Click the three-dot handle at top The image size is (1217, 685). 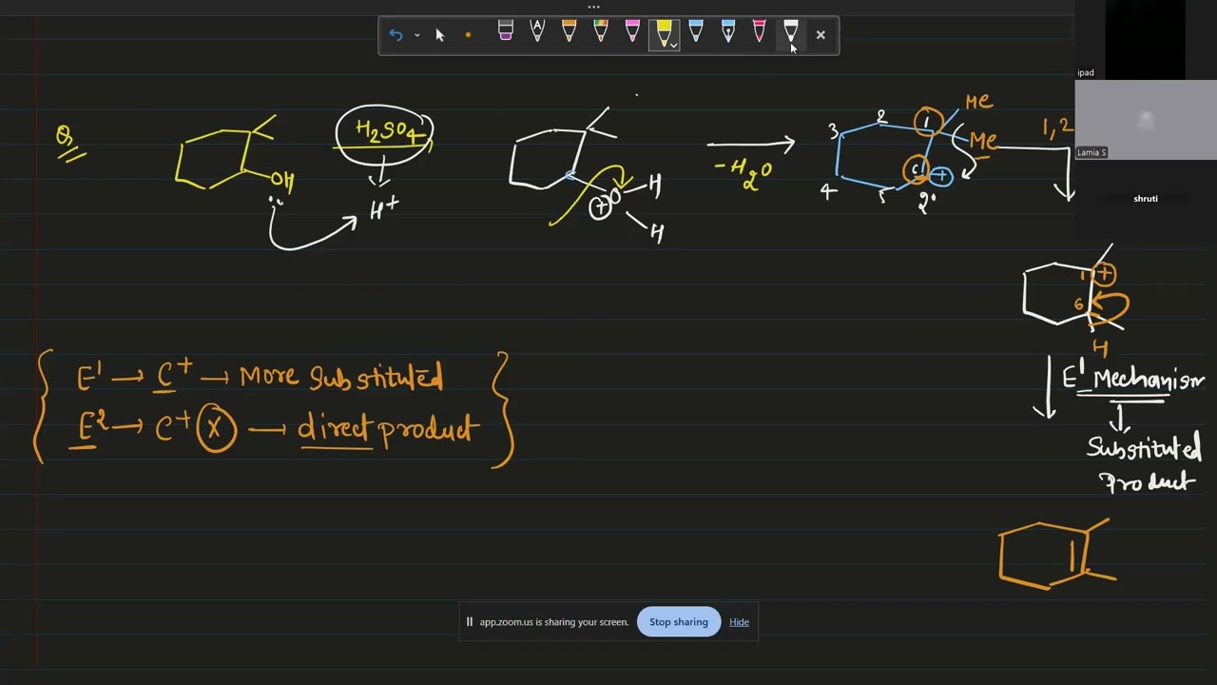click(x=593, y=7)
